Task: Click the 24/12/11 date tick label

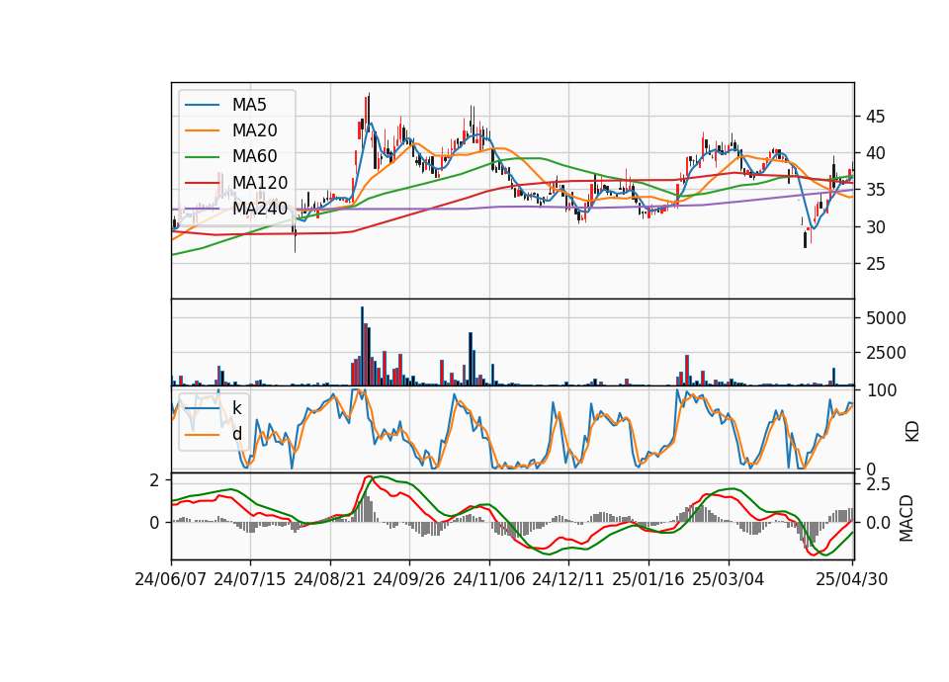Action: pyautogui.click(x=568, y=580)
